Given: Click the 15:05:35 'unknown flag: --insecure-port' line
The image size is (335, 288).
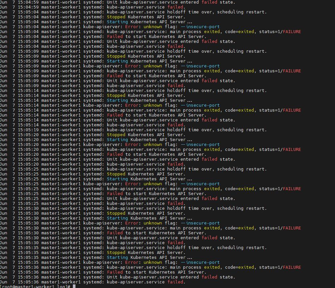Looking at the screenshot, I should 110,262.
